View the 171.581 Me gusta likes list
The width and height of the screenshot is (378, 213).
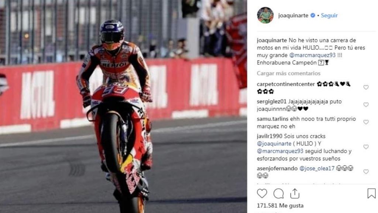click(x=280, y=206)
